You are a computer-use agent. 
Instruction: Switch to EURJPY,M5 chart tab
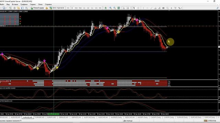52,118
